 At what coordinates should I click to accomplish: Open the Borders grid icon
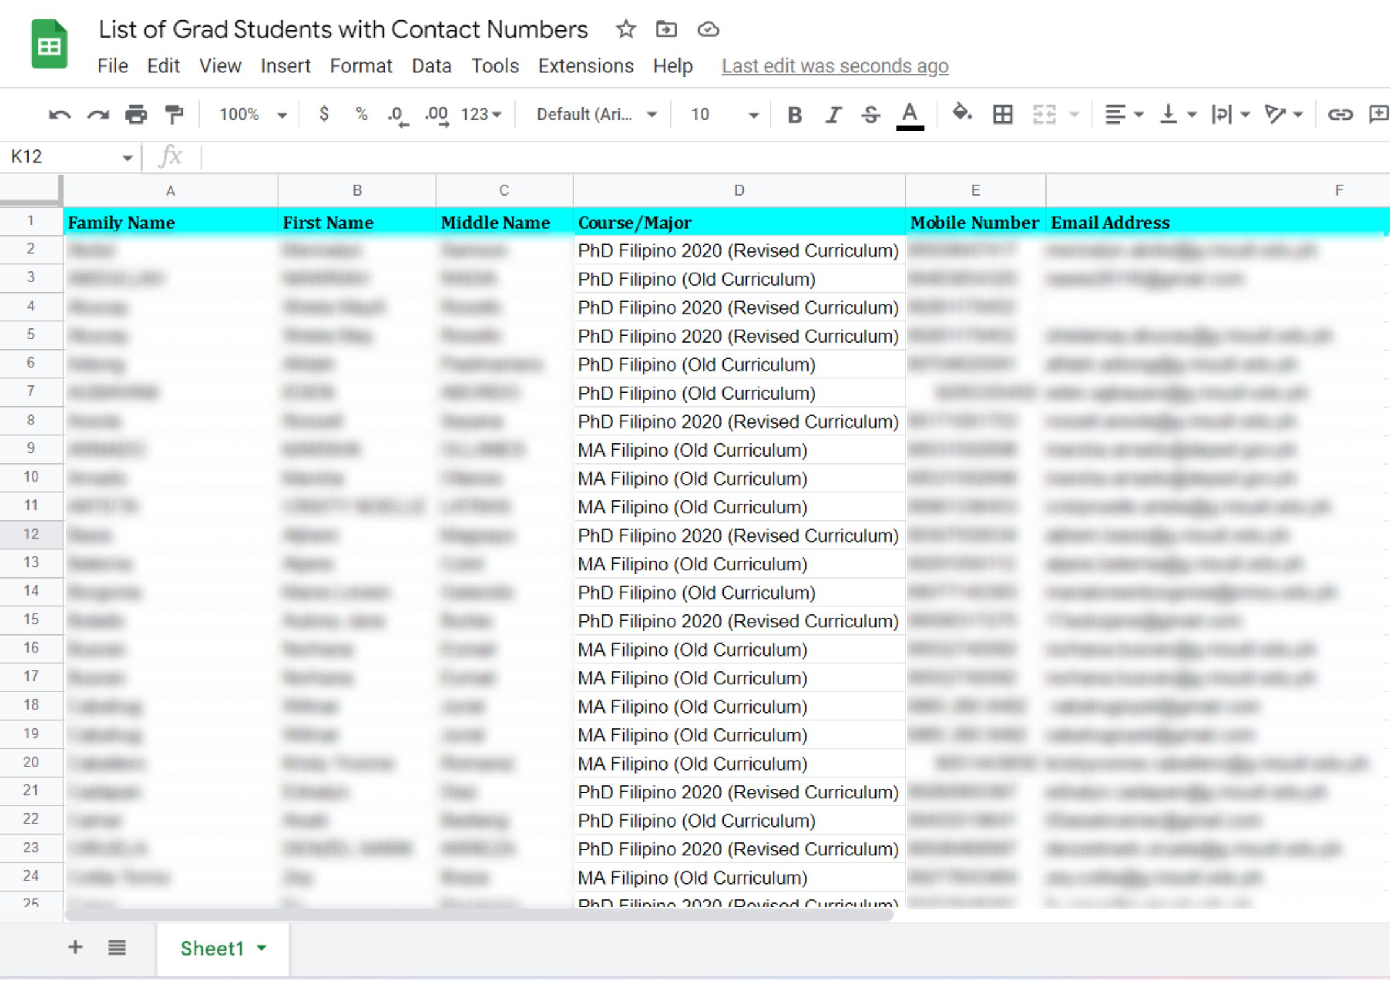(x=1002, y=114)
